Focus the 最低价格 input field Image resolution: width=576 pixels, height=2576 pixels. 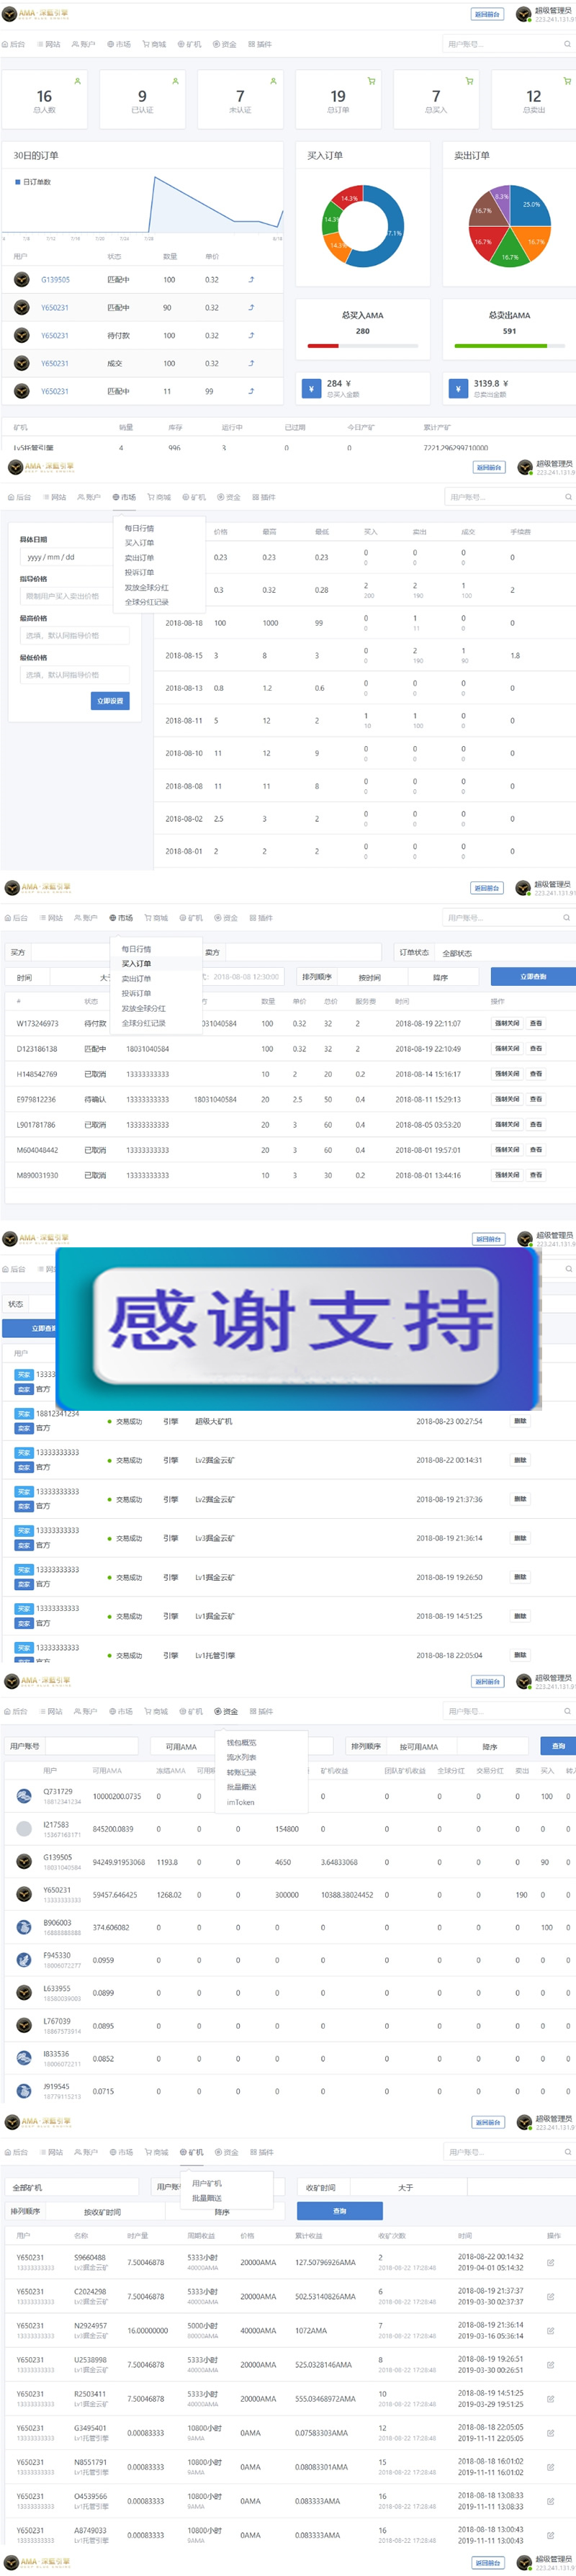(75, 674)
